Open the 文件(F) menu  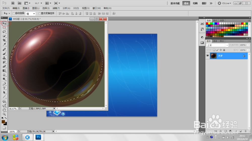click(6, 8)
